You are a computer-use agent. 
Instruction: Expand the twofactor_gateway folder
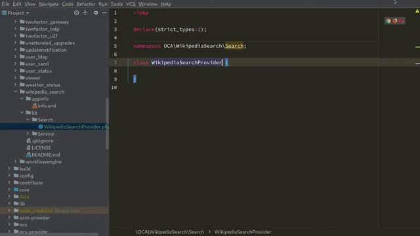coord(15,22)
